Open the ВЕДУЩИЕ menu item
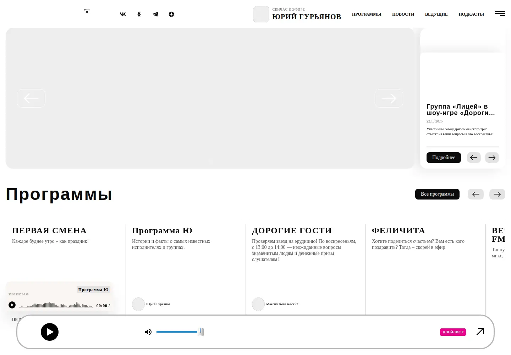This screenshot has height=355, width=511. point(436,14)
